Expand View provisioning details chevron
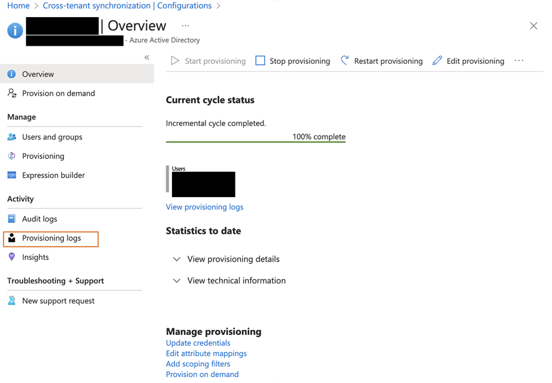Image resolution: width=552 pixels, height=383 pixels. click(177, 259)
